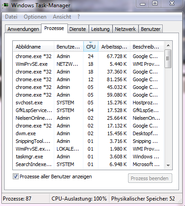The width and height of the screenshot is (185, 206).
Task: Click the scrollbar up arrow
Action: click(x=168, y=45)
